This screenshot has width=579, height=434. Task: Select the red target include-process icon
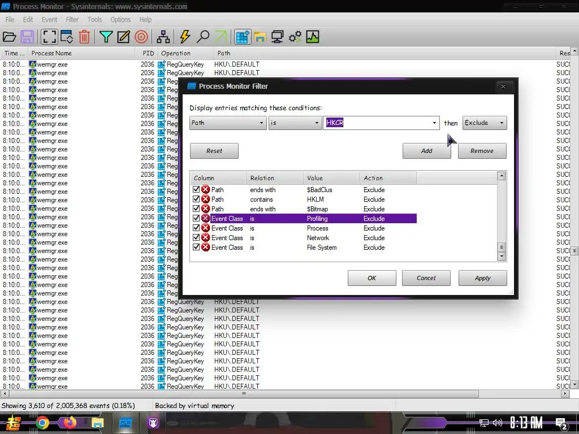141,37
